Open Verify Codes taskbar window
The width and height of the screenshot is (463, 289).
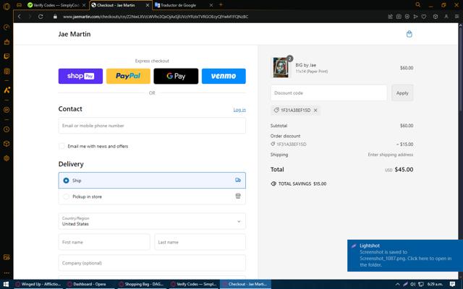coord(193,284)
